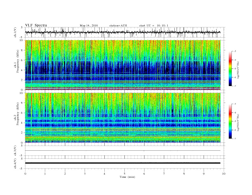
Task: Click time axis tick label "9"
Action: tap(204, 174)
